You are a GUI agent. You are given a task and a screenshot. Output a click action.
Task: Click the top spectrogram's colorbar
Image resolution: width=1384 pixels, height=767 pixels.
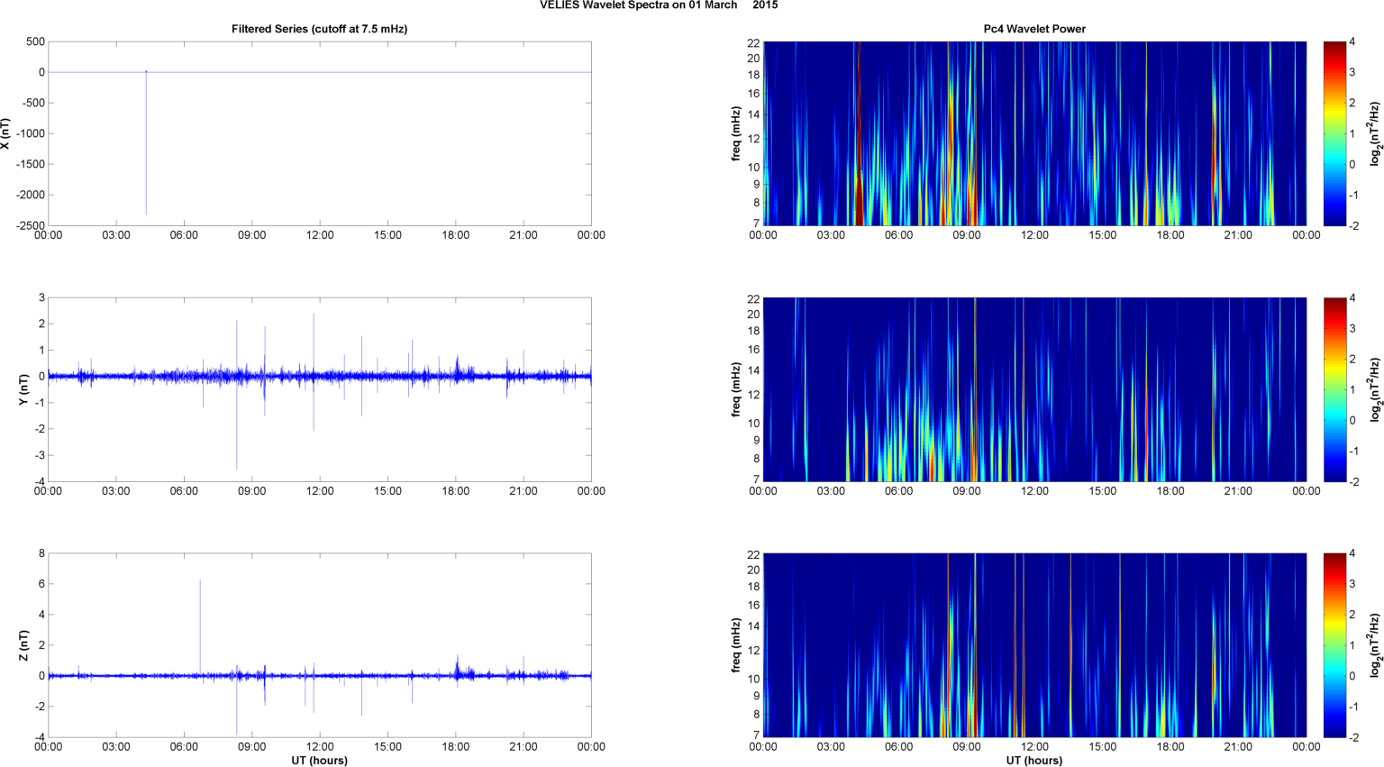pyautogui.click(x=1334, y=133)
